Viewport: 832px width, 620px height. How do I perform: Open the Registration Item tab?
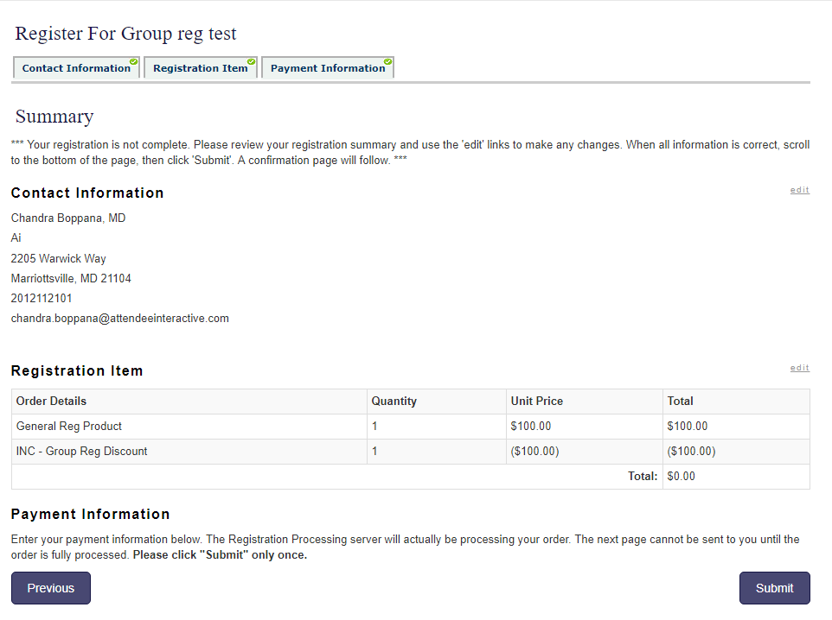(x=200, y=68)
